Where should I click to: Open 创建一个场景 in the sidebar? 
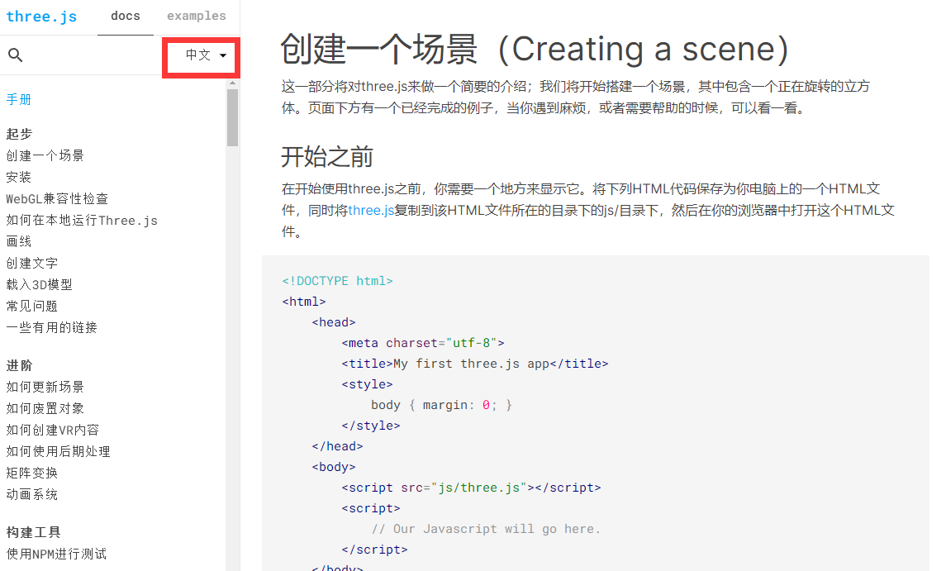pyautogui.click(x=45, y=155)
